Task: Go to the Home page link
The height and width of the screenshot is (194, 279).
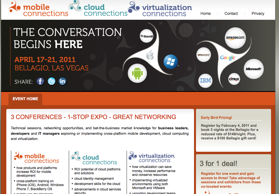Action: [x=206, y=13]
